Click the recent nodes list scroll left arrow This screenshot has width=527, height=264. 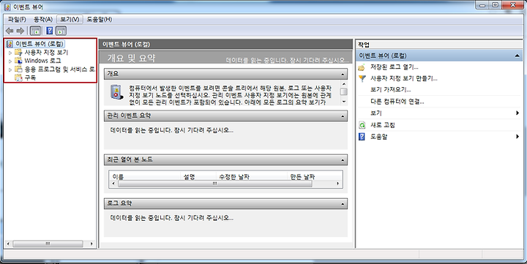pyautogui.click(x=113, y=184)
